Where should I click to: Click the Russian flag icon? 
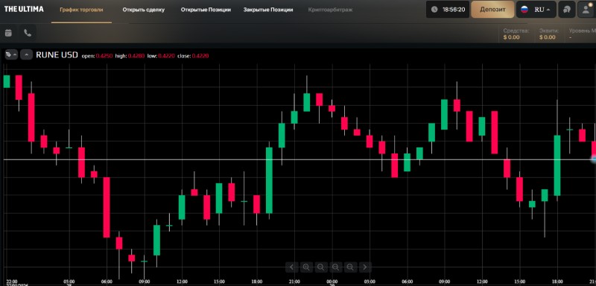(524, 10)
